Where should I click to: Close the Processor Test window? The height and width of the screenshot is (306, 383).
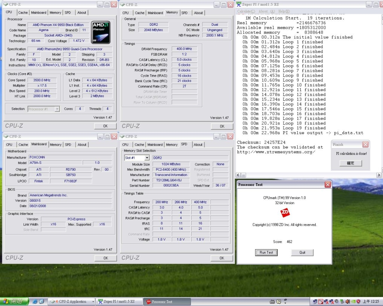pos(328,185)
